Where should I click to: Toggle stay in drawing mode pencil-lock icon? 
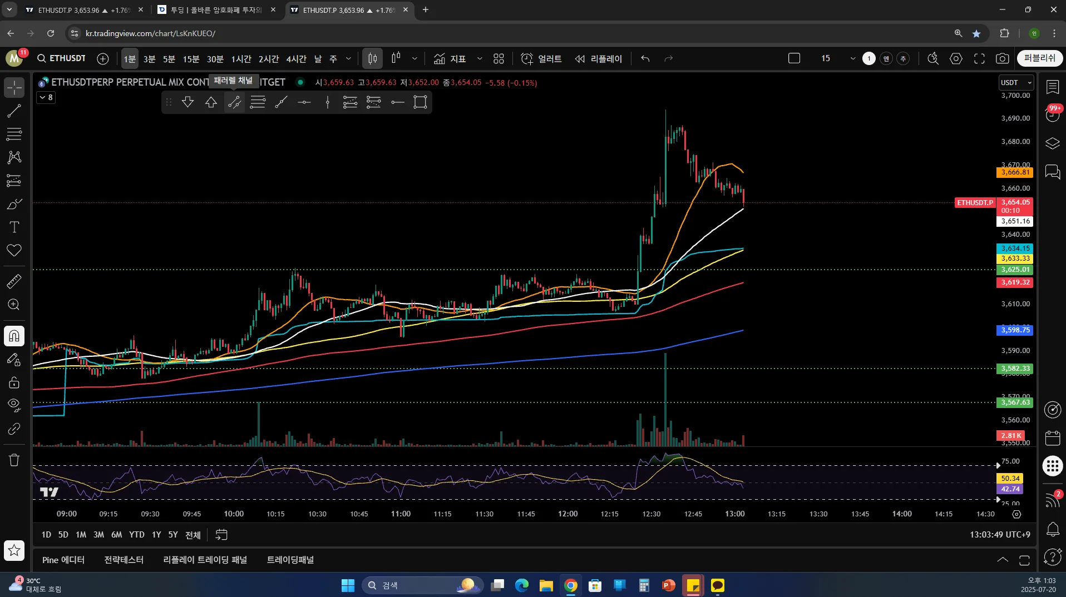[14, 360]
